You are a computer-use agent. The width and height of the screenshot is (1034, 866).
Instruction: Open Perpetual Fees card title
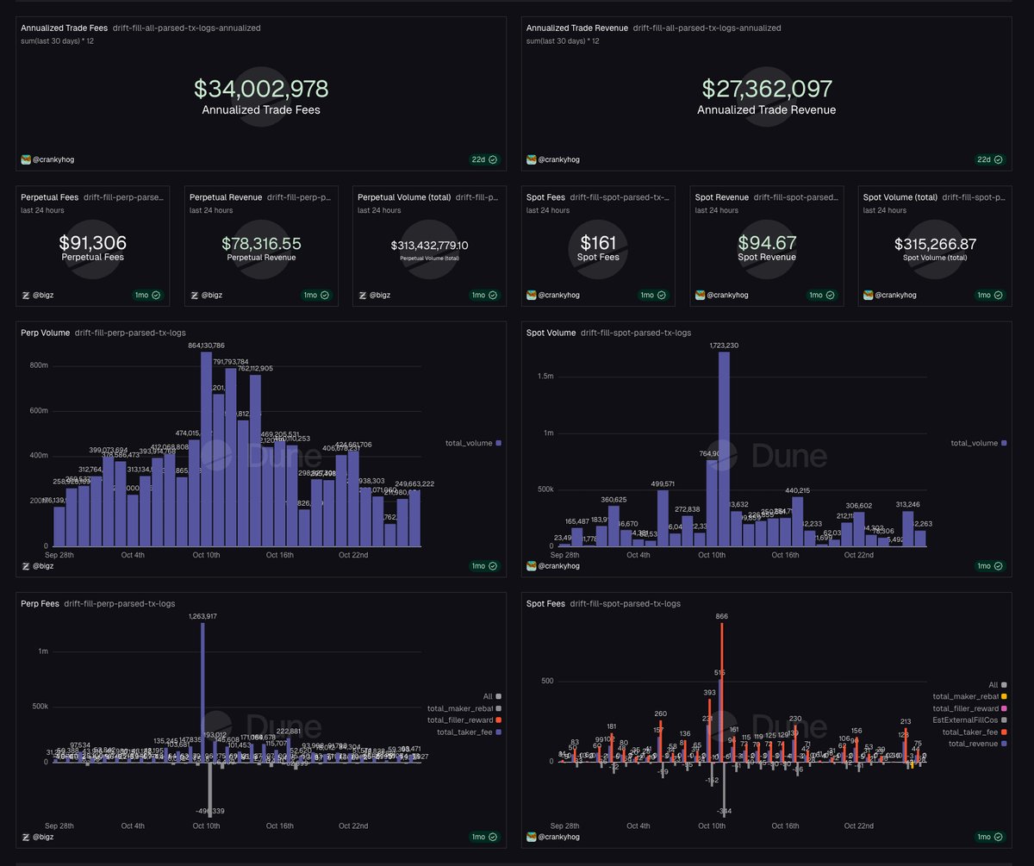click(50, 196)
